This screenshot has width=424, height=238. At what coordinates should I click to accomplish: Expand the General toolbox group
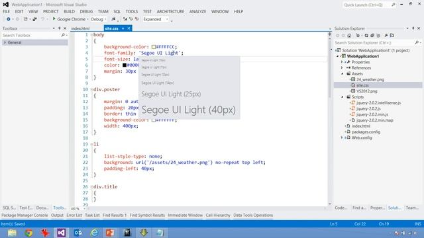5,42
